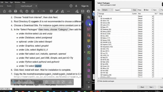Viewport: 163px width, 92px height.
Task: Click Clear button beside Search field
Action: [x=134, y=10]
